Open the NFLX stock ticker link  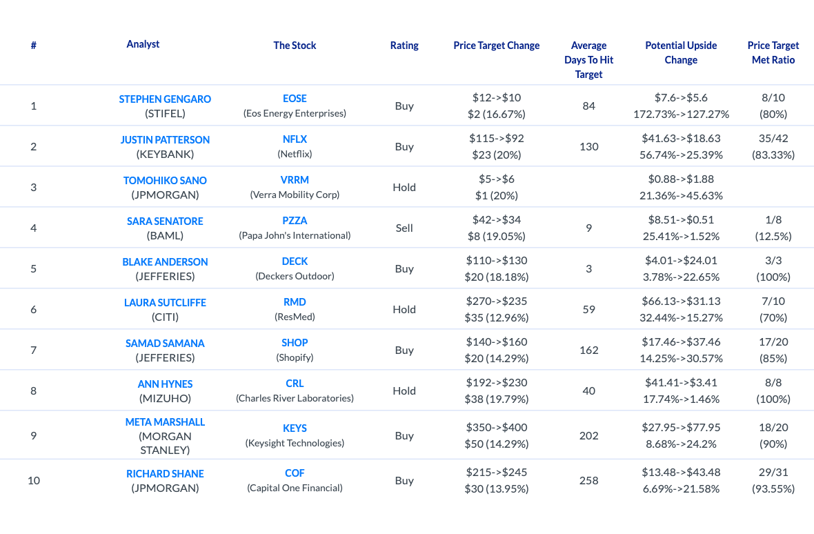coord(295,139)
